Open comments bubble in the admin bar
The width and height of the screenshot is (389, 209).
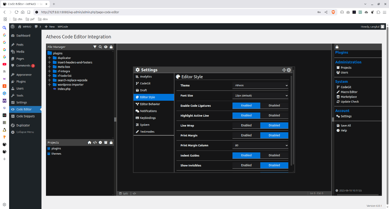(x=38, y=27)
